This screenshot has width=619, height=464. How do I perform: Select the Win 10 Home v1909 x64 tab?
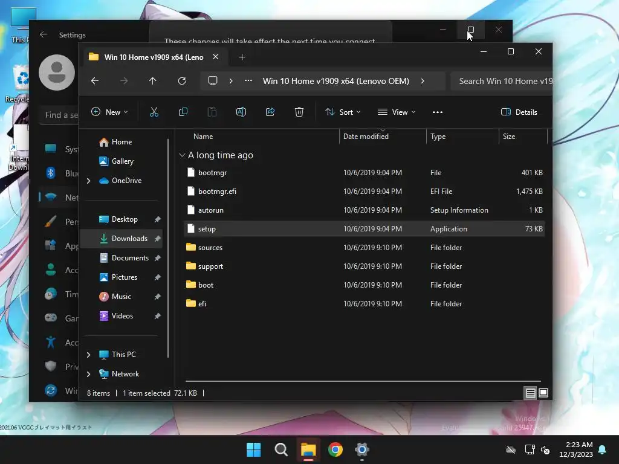pos(154,57)
